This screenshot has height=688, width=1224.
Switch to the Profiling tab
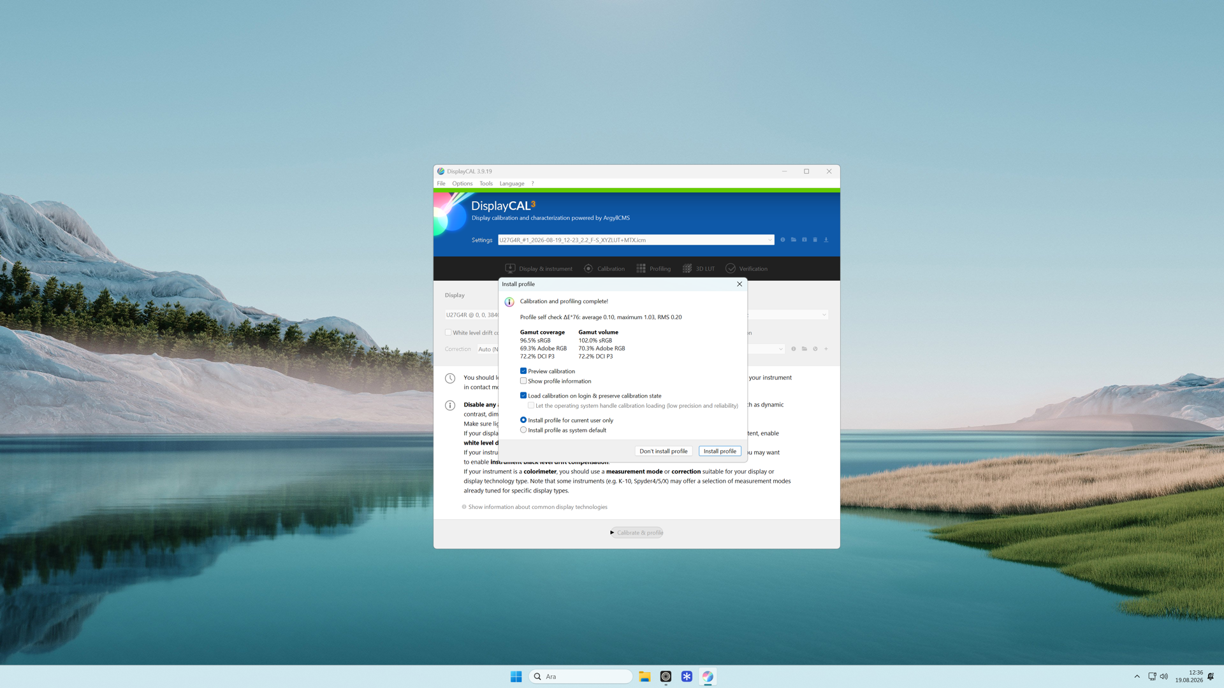(653, 269)
